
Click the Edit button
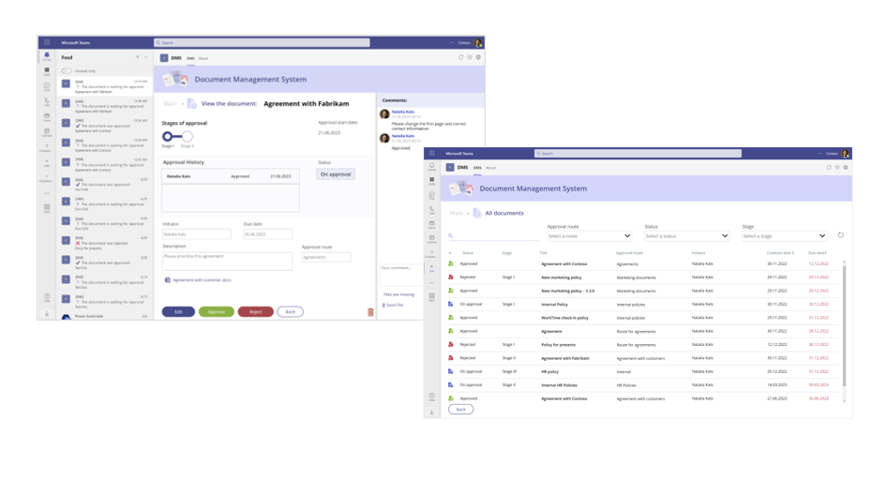tap(178, 311)
